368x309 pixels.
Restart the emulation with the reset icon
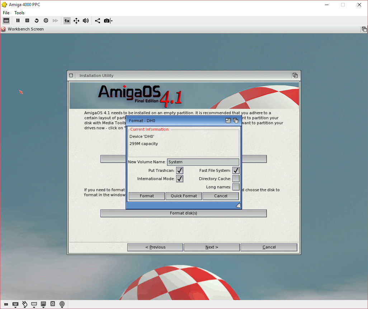[36, 21]
